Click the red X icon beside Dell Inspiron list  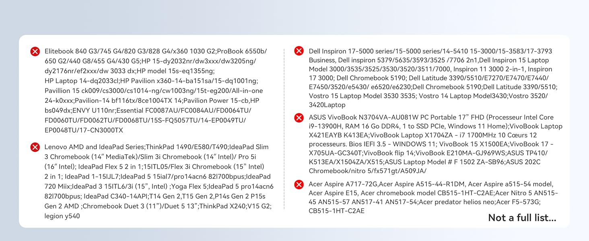(x=299, y=51)
